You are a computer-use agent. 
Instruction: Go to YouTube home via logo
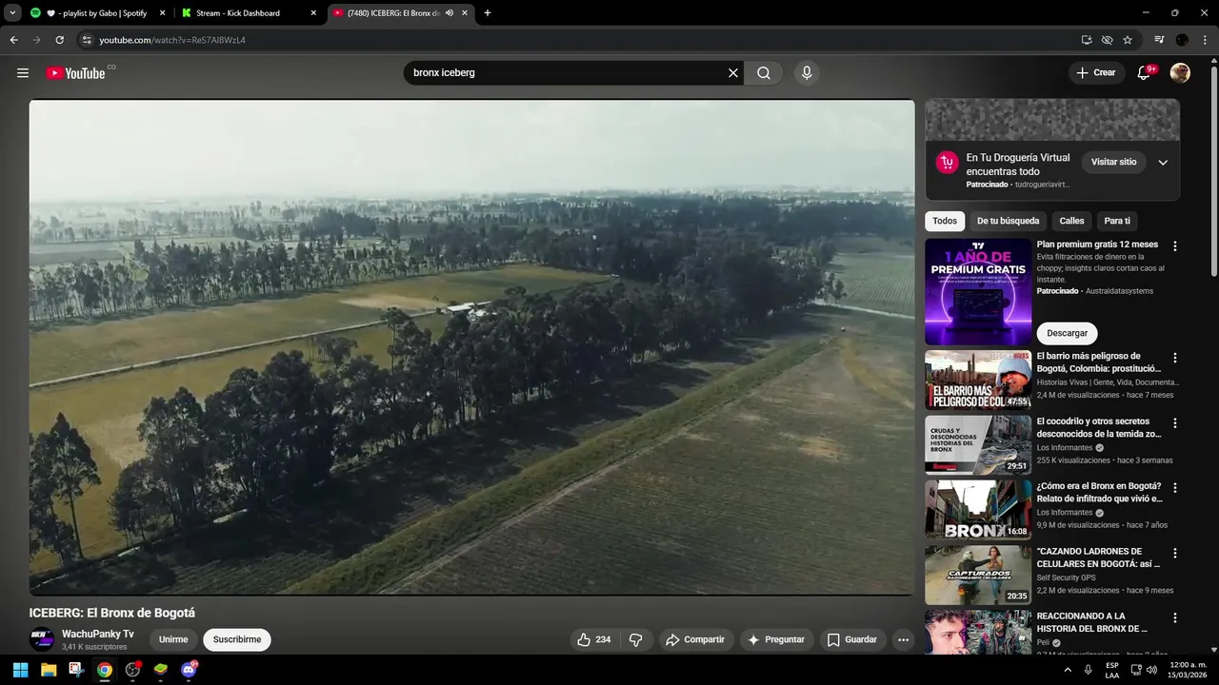coord(75,73)
